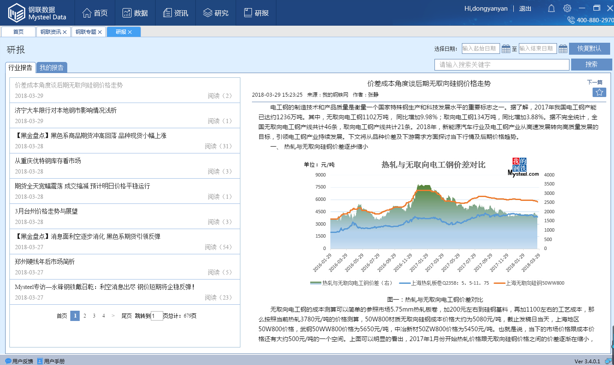
Task: Open the 研报 reports navigation item
Action: coord(256,13)
